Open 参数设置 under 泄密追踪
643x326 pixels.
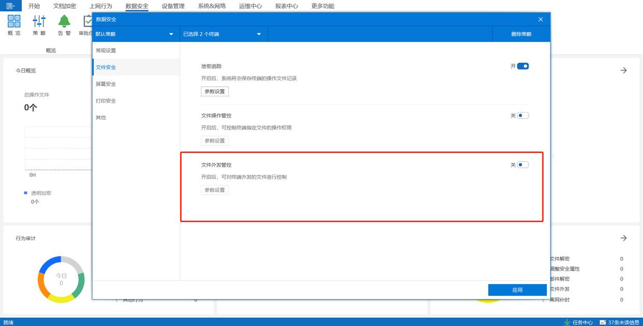tap(215, 91)
